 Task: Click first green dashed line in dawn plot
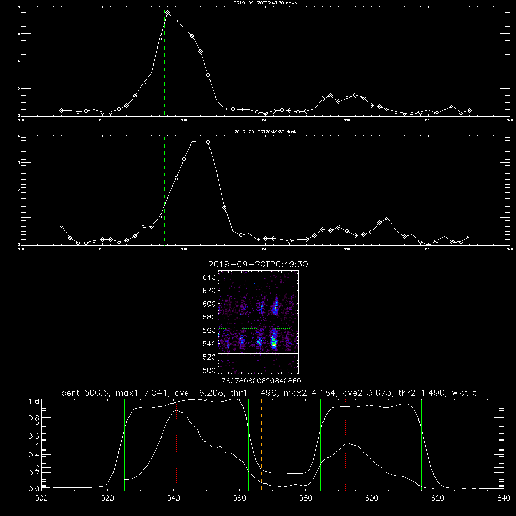pyautogui.click(x=164, y=61)
